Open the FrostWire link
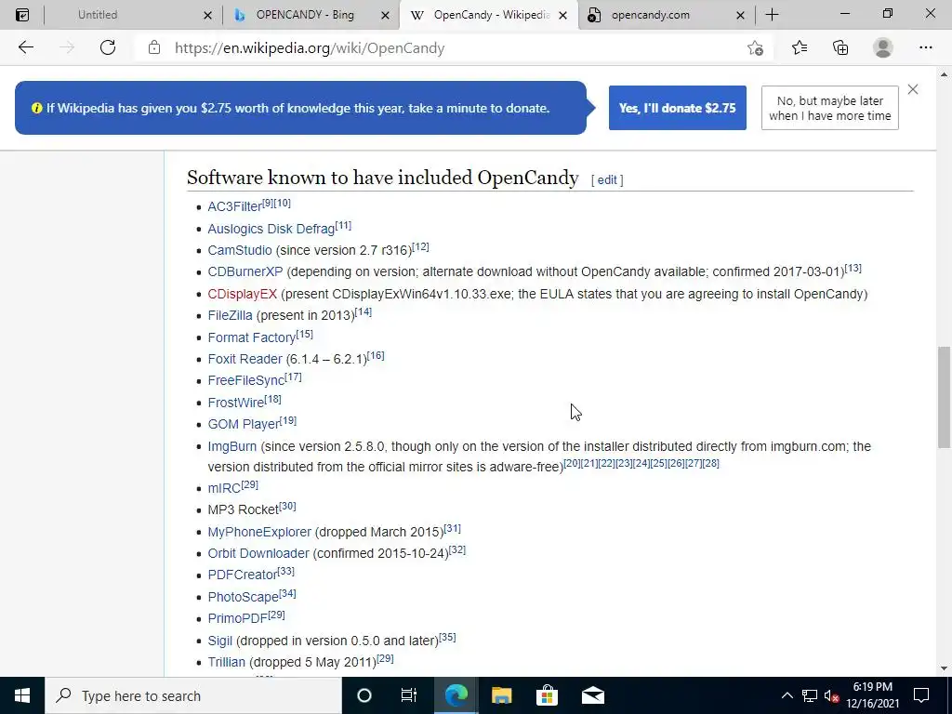This screenshot has height=714, width=952. click(235, 403)
